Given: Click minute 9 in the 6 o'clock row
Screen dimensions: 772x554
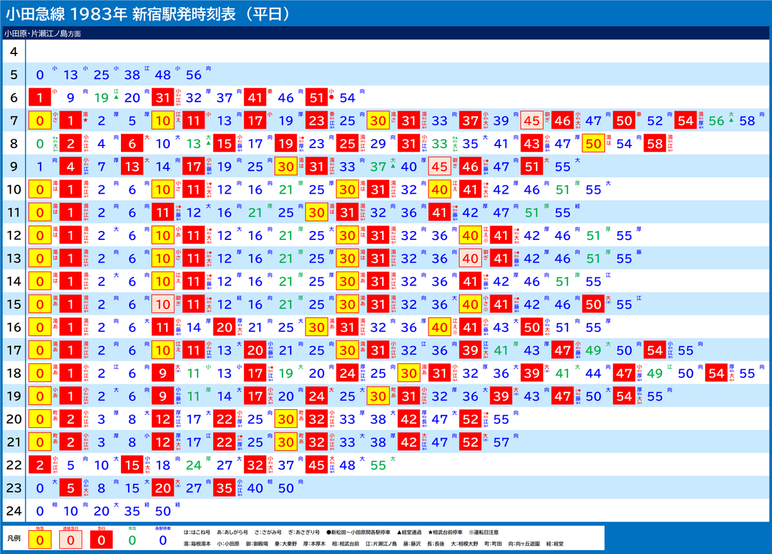Looking at the screenshot, I should (70, 98).
